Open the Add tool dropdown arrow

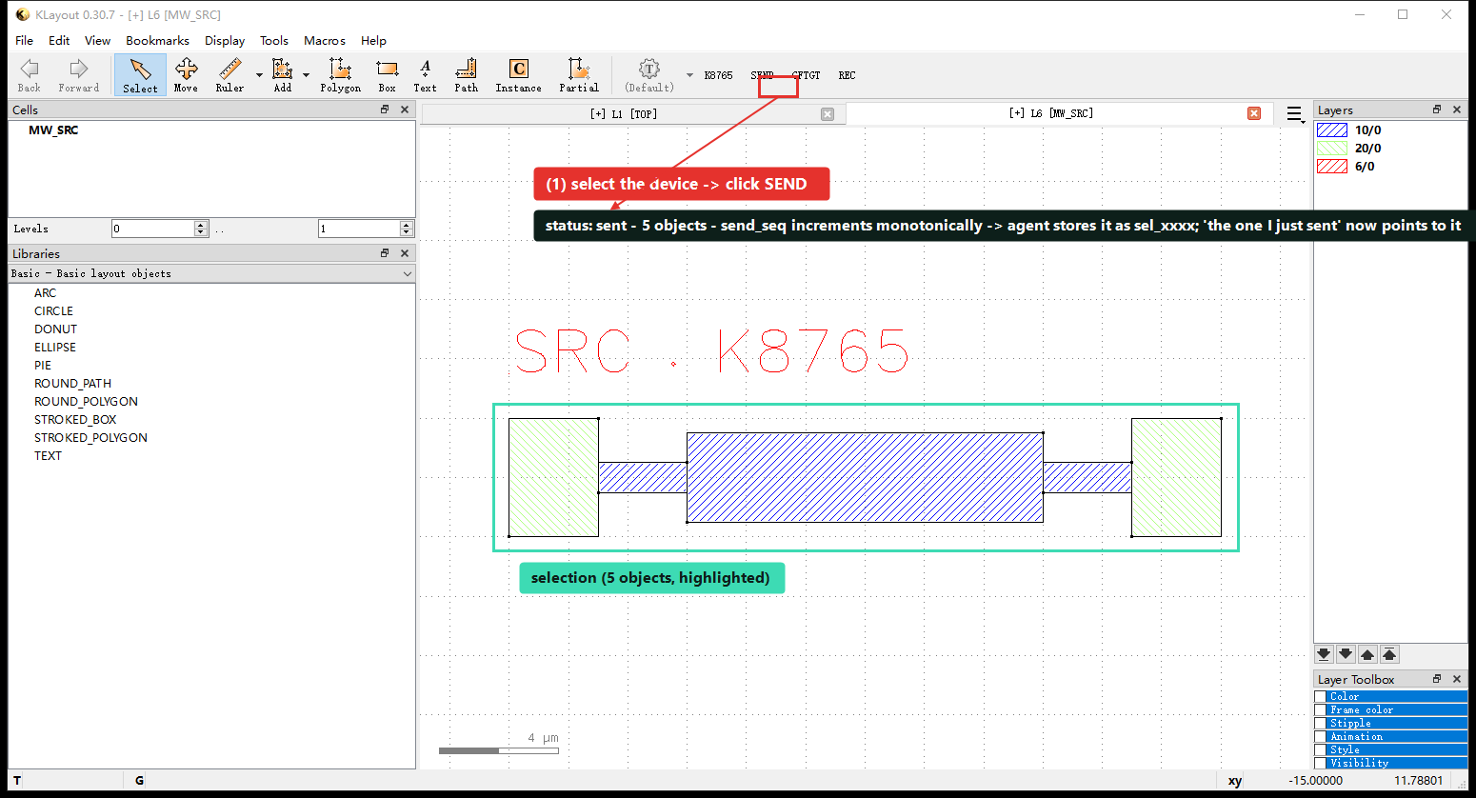coord(306,75)
